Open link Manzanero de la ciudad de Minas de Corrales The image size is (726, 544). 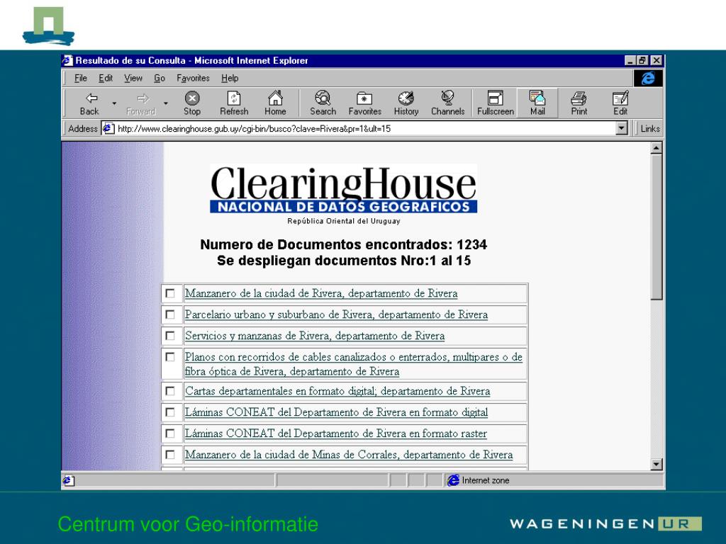[x=349, y=455]
